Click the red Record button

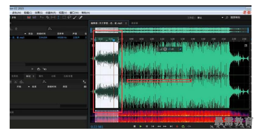point(177,126)
